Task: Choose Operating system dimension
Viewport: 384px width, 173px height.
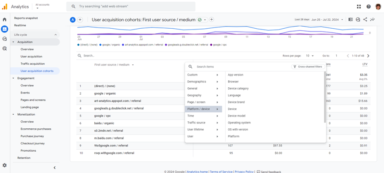Action: [x=239, y=123]
